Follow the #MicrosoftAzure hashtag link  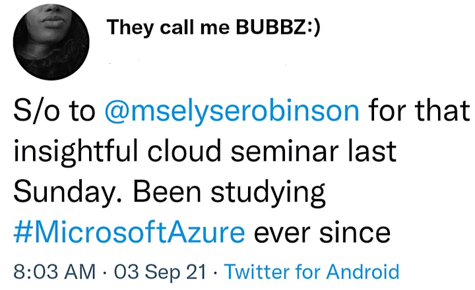(x=129, y=233)
